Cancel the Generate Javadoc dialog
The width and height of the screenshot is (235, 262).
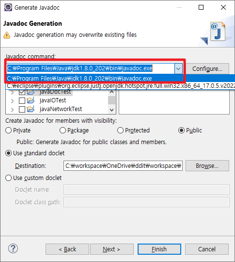[207, 249]
